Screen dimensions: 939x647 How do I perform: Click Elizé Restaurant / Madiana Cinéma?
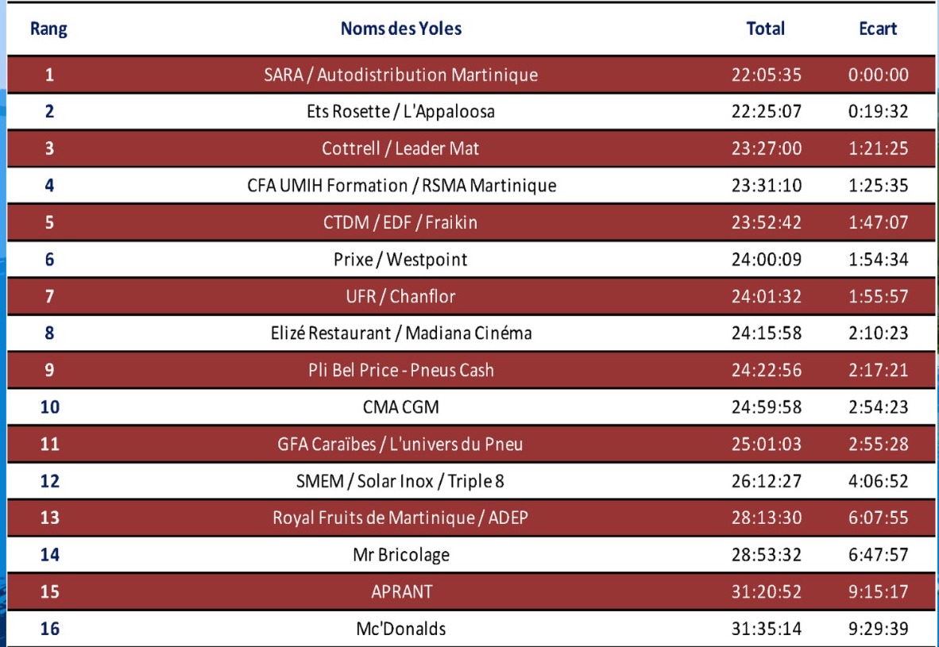pyautogui.click(x=401, y=333)
